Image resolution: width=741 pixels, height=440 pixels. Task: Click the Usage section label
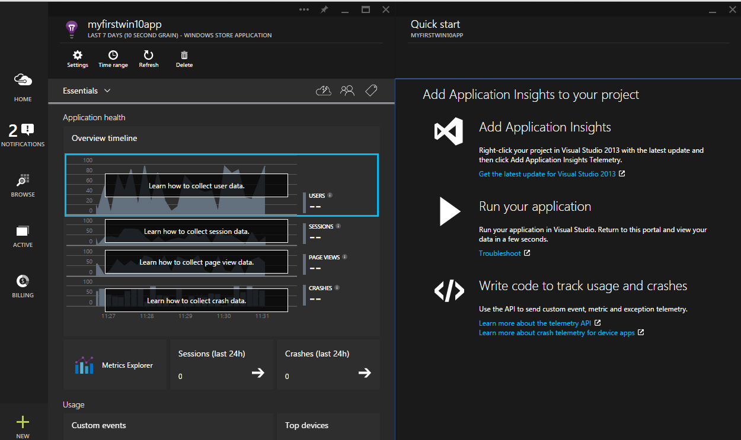74,404
